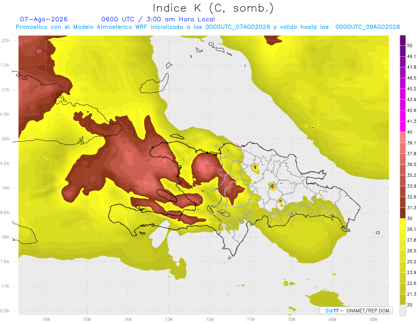Image resolution: width=419 pixels, height=324 pixels.
Task: Click the legend value 37.8
Action: (411, 153)
